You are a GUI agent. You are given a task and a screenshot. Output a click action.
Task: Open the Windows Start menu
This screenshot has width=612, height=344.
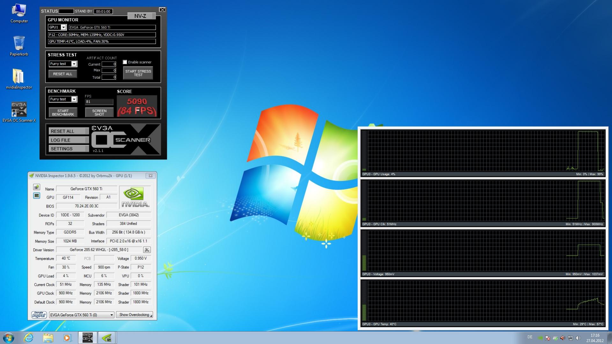click(x=8, y=338)
